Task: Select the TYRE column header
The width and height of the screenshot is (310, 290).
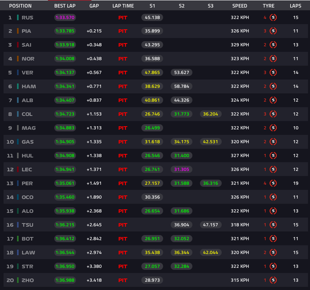Action: [x=268, y=6]
